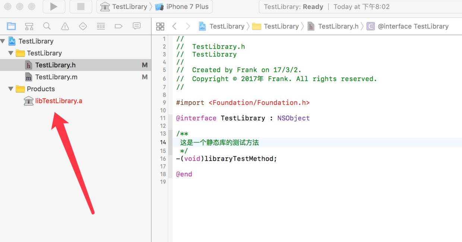Viewport: 462px width, 242px height.
Task: Click the NSObject superclass name
Action: pyautogui.click(x=293, y=118)
